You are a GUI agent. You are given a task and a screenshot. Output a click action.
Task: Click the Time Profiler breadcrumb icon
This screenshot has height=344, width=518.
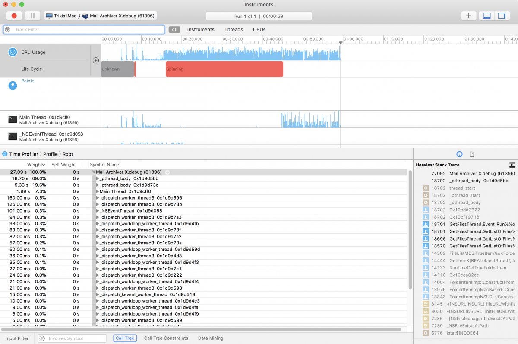click(5, 154)
